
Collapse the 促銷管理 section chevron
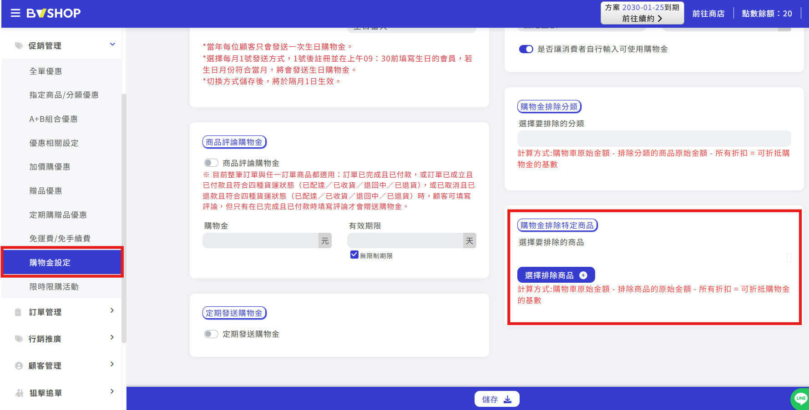pyautogui.click(x=112, y=44)
